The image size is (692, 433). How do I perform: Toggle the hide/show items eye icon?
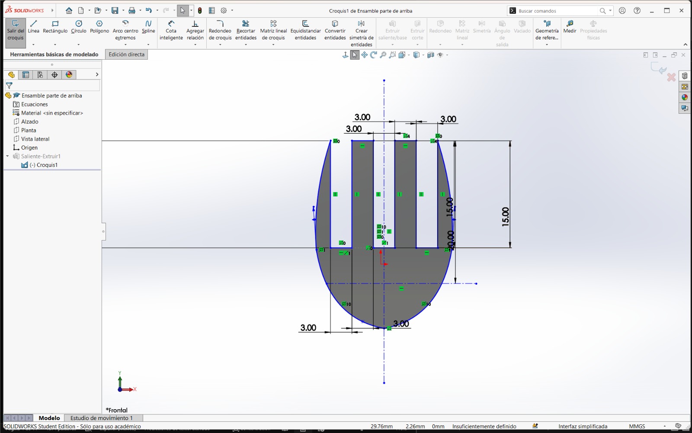tap(440, 55)
